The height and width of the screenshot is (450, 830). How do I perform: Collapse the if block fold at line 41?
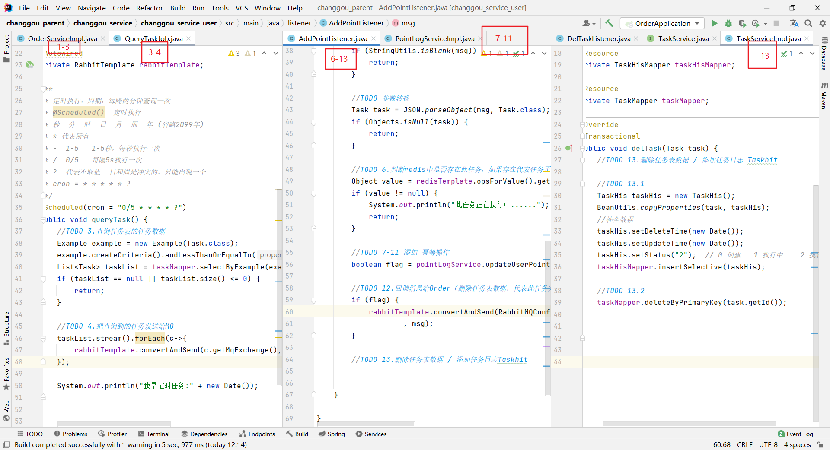click(43, 279)
